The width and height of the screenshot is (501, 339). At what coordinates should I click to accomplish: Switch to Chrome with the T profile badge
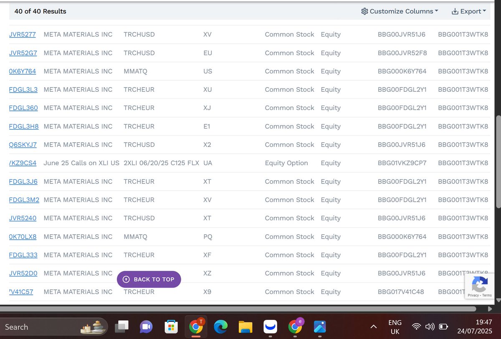tap(196, 326)
